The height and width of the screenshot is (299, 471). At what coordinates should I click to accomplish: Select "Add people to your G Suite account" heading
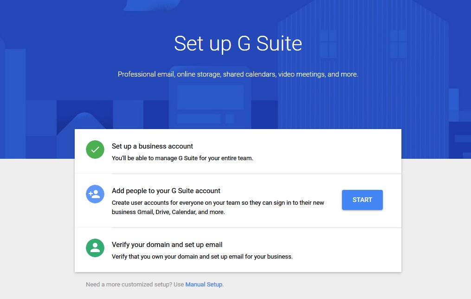pos(166,191)
